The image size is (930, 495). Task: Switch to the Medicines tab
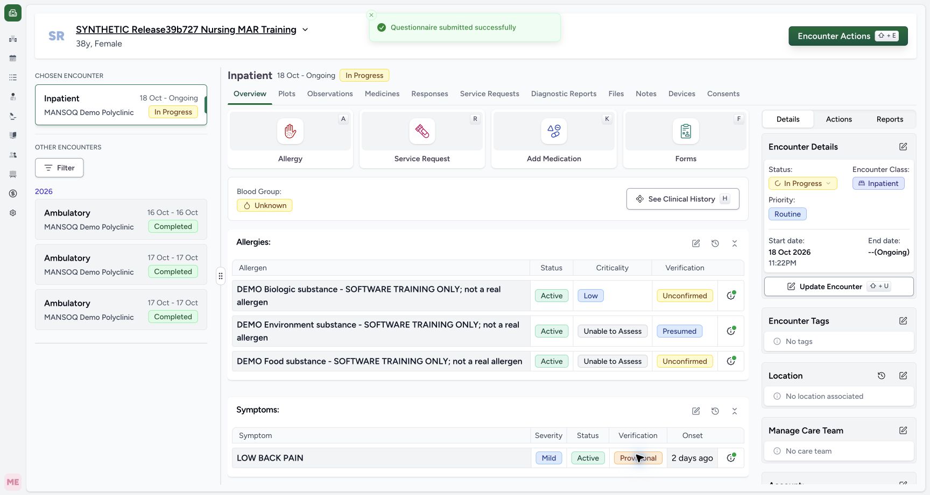382,94
